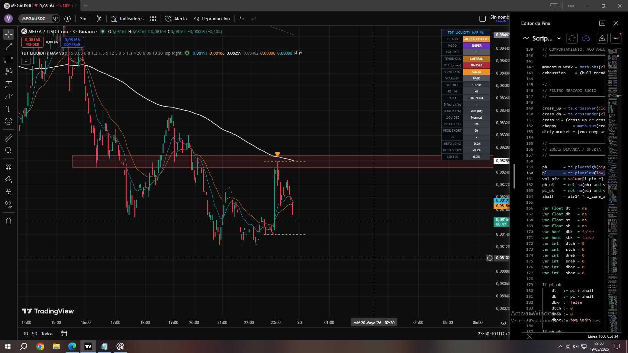This screenshot has height=353, width=628.
Task: Toggle hide all drawings eye icon
Action: coord(9,204)
